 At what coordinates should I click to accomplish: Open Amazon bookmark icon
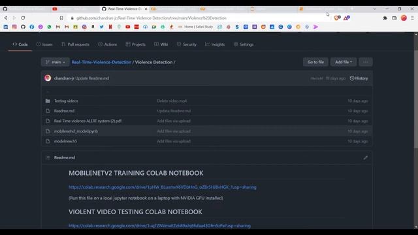(x=93, y=27)
